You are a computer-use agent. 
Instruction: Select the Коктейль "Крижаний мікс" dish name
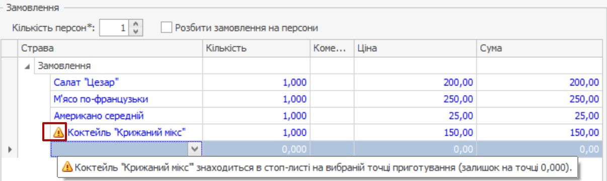pyautogui.click(x=127, y=132)
